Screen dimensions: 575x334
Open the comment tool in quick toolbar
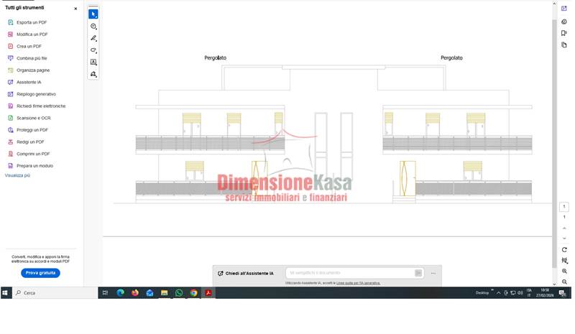pos(93,27)
